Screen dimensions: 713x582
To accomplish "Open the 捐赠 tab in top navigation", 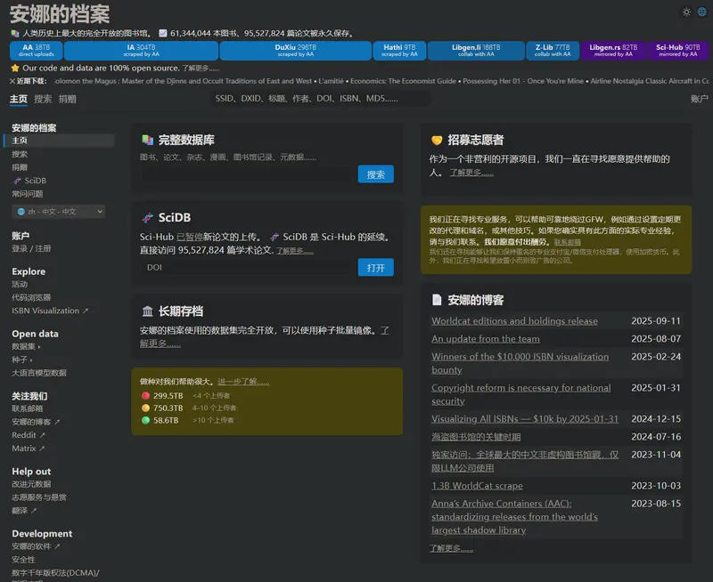I will click(x=67, y=99).
